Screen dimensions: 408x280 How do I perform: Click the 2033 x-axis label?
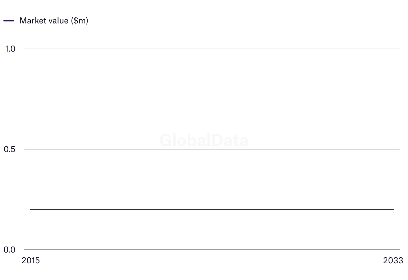click(393, 261)
